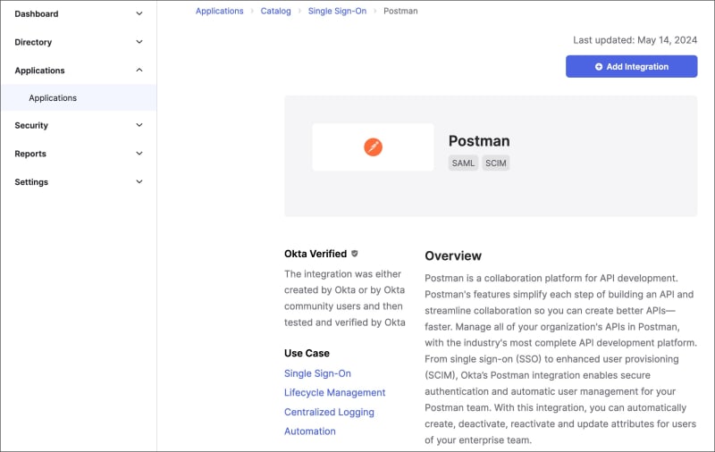Viewport: 715px width, 452px height.
Task: Open the Dashboard menu section
Action: (37, 14)
